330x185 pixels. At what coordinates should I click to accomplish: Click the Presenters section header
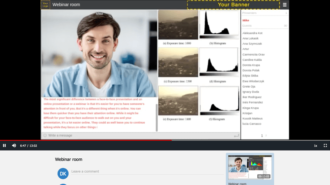[250, 13]
